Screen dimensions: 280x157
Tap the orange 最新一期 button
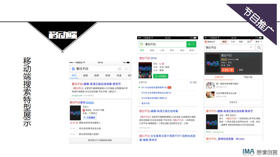228,70
